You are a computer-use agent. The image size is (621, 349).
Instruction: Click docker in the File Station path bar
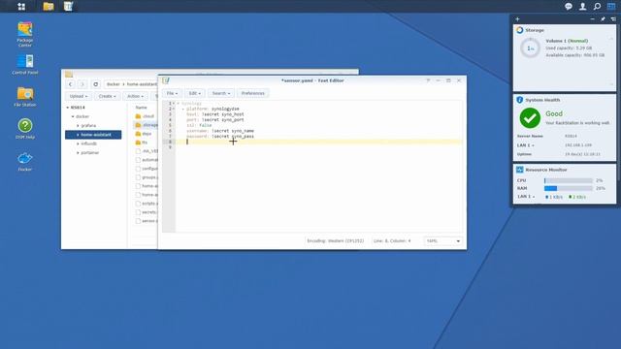(x=114, y=84)
